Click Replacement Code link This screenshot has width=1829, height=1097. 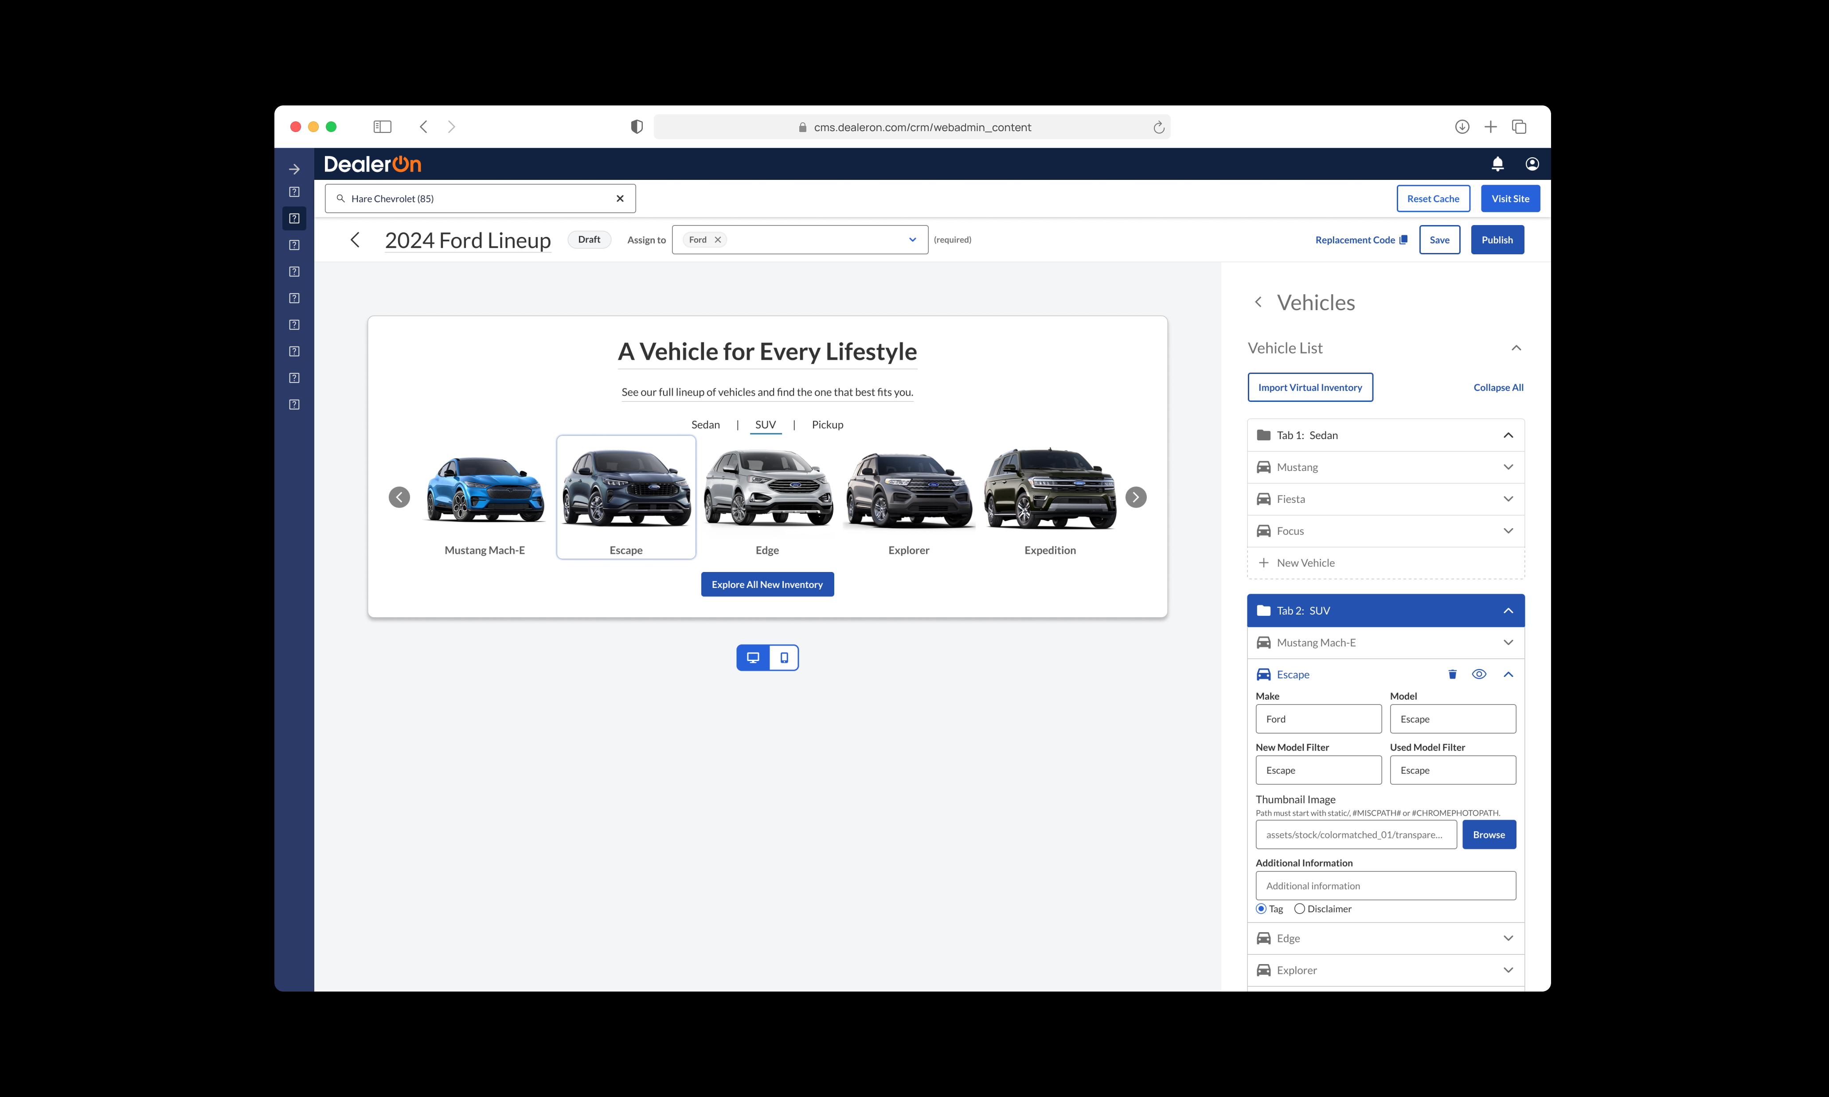click(1355, 240)
